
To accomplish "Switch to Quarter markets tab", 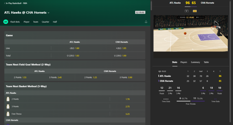I will [x=45, y=22].
